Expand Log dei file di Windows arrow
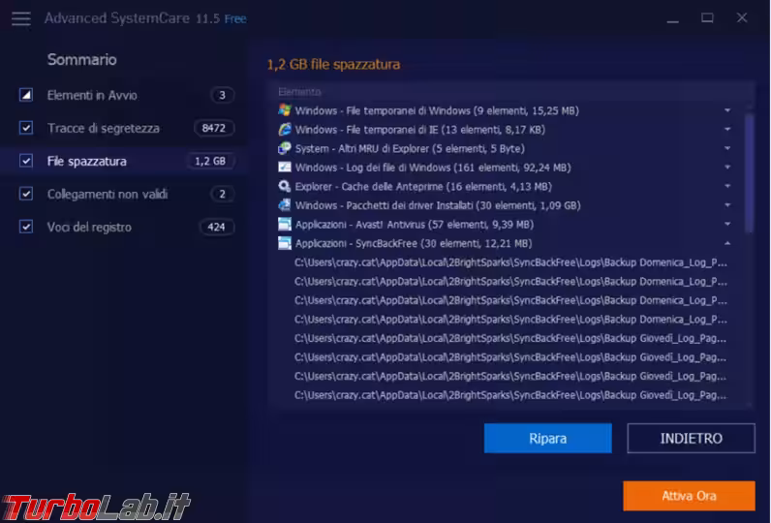Viewport: 771px width, 523px height. (x=727, y=168)
